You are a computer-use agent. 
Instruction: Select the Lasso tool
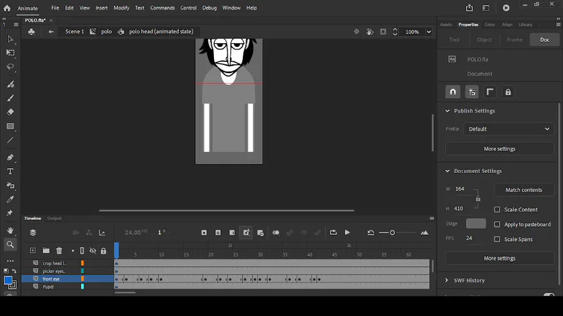[10, 67]
